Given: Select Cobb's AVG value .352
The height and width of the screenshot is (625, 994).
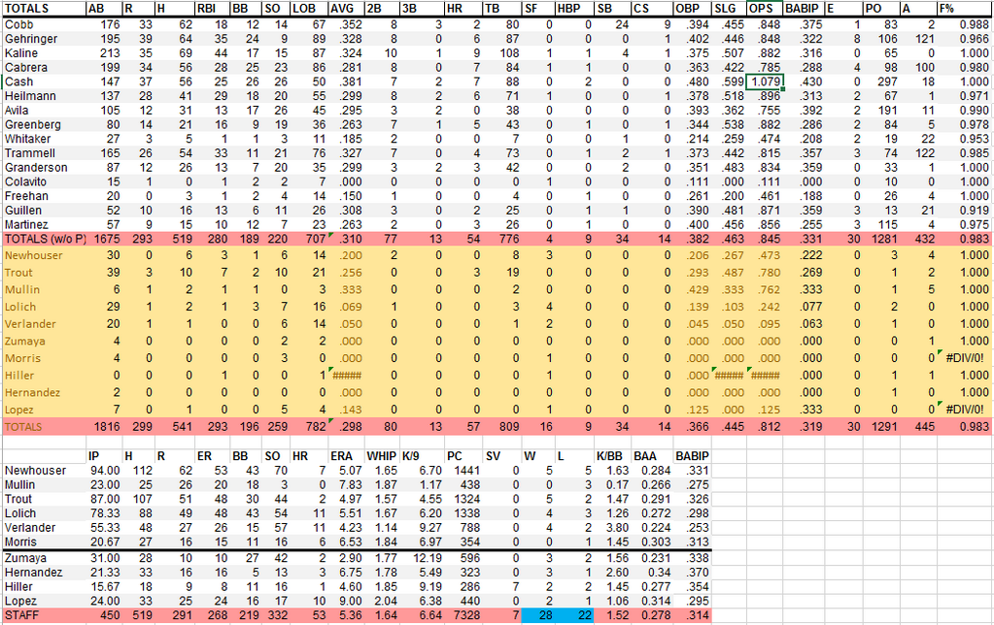Looking at the screenshot, I should pos(350,24).
